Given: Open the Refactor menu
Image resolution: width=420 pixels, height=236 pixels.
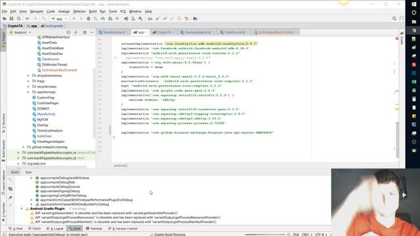Looking at the screenshot, I should pyautogui.click(x=79, y=12).
